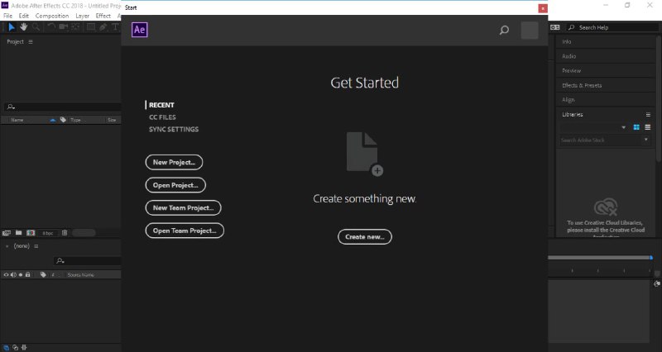This screenshot has height=352, width=662.
Task: Click the label tag icon in Project columns
Action: [x=63, y=120]
